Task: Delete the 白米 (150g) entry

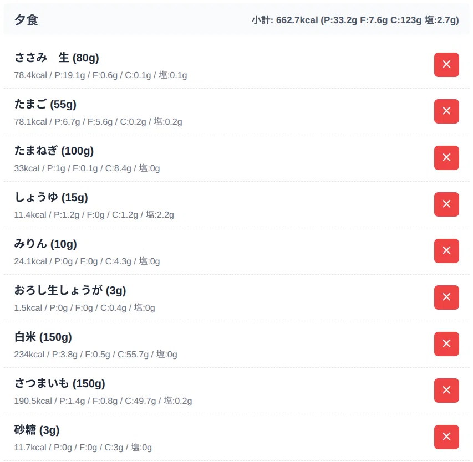Action: click(x=446, y=344)
